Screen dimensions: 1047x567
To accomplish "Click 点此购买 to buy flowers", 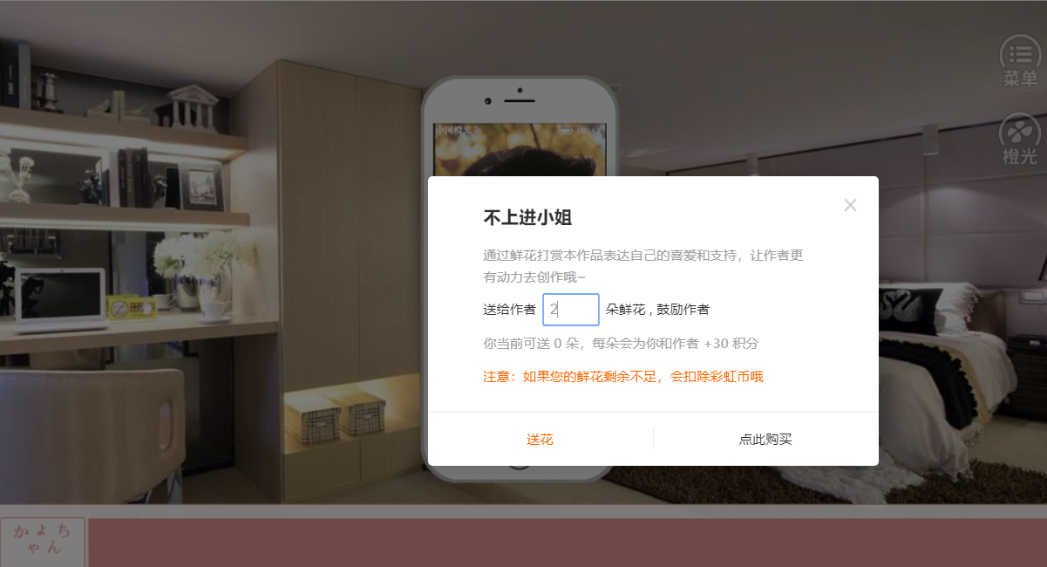I will coord(765,439).
